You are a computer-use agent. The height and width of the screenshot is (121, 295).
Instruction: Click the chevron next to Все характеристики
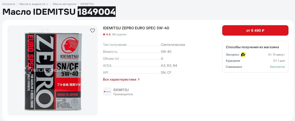pos(139,79)
